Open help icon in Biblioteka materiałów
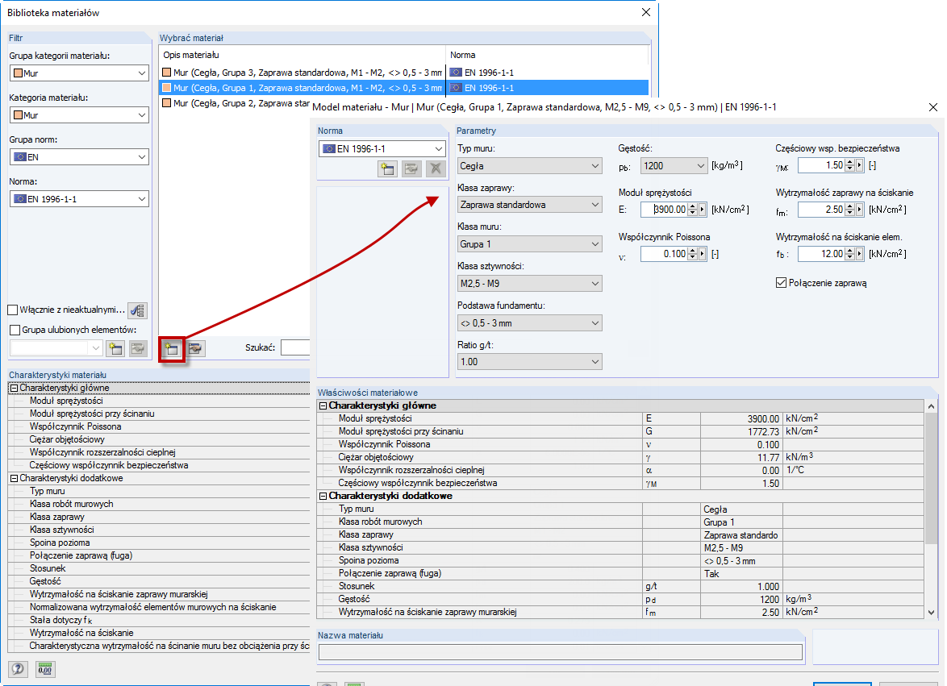The image size is (947, 686). tap(18, 668)
